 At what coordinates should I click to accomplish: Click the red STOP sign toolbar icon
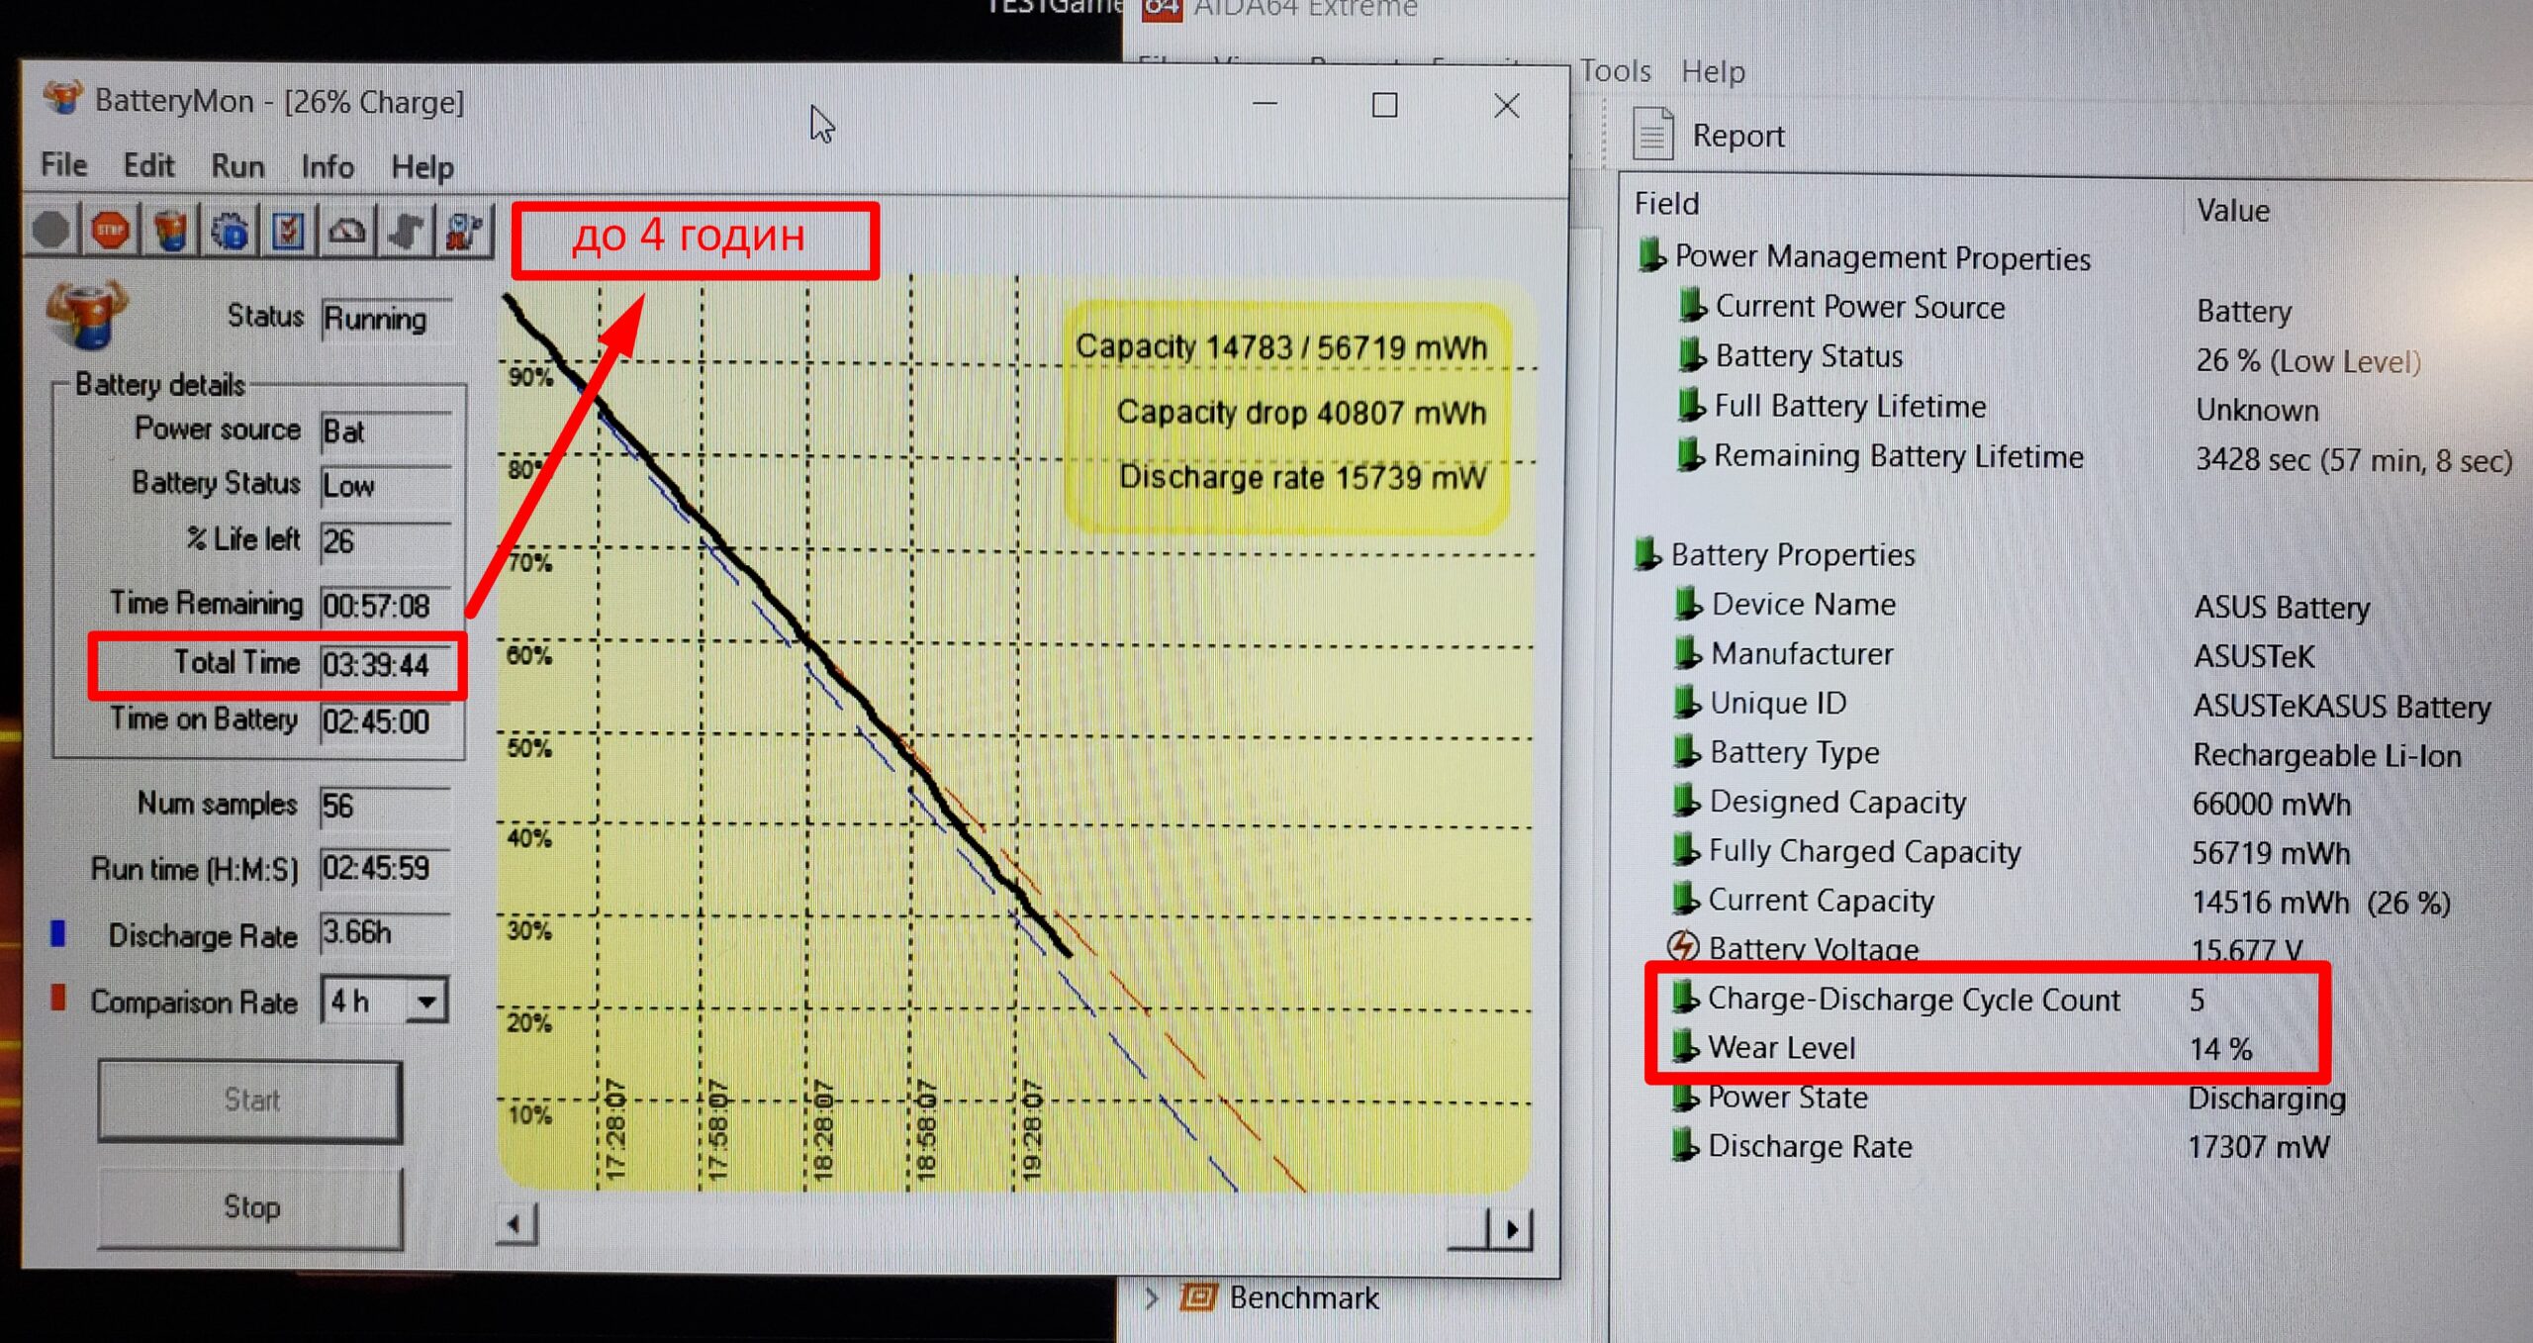coord(110,232)
